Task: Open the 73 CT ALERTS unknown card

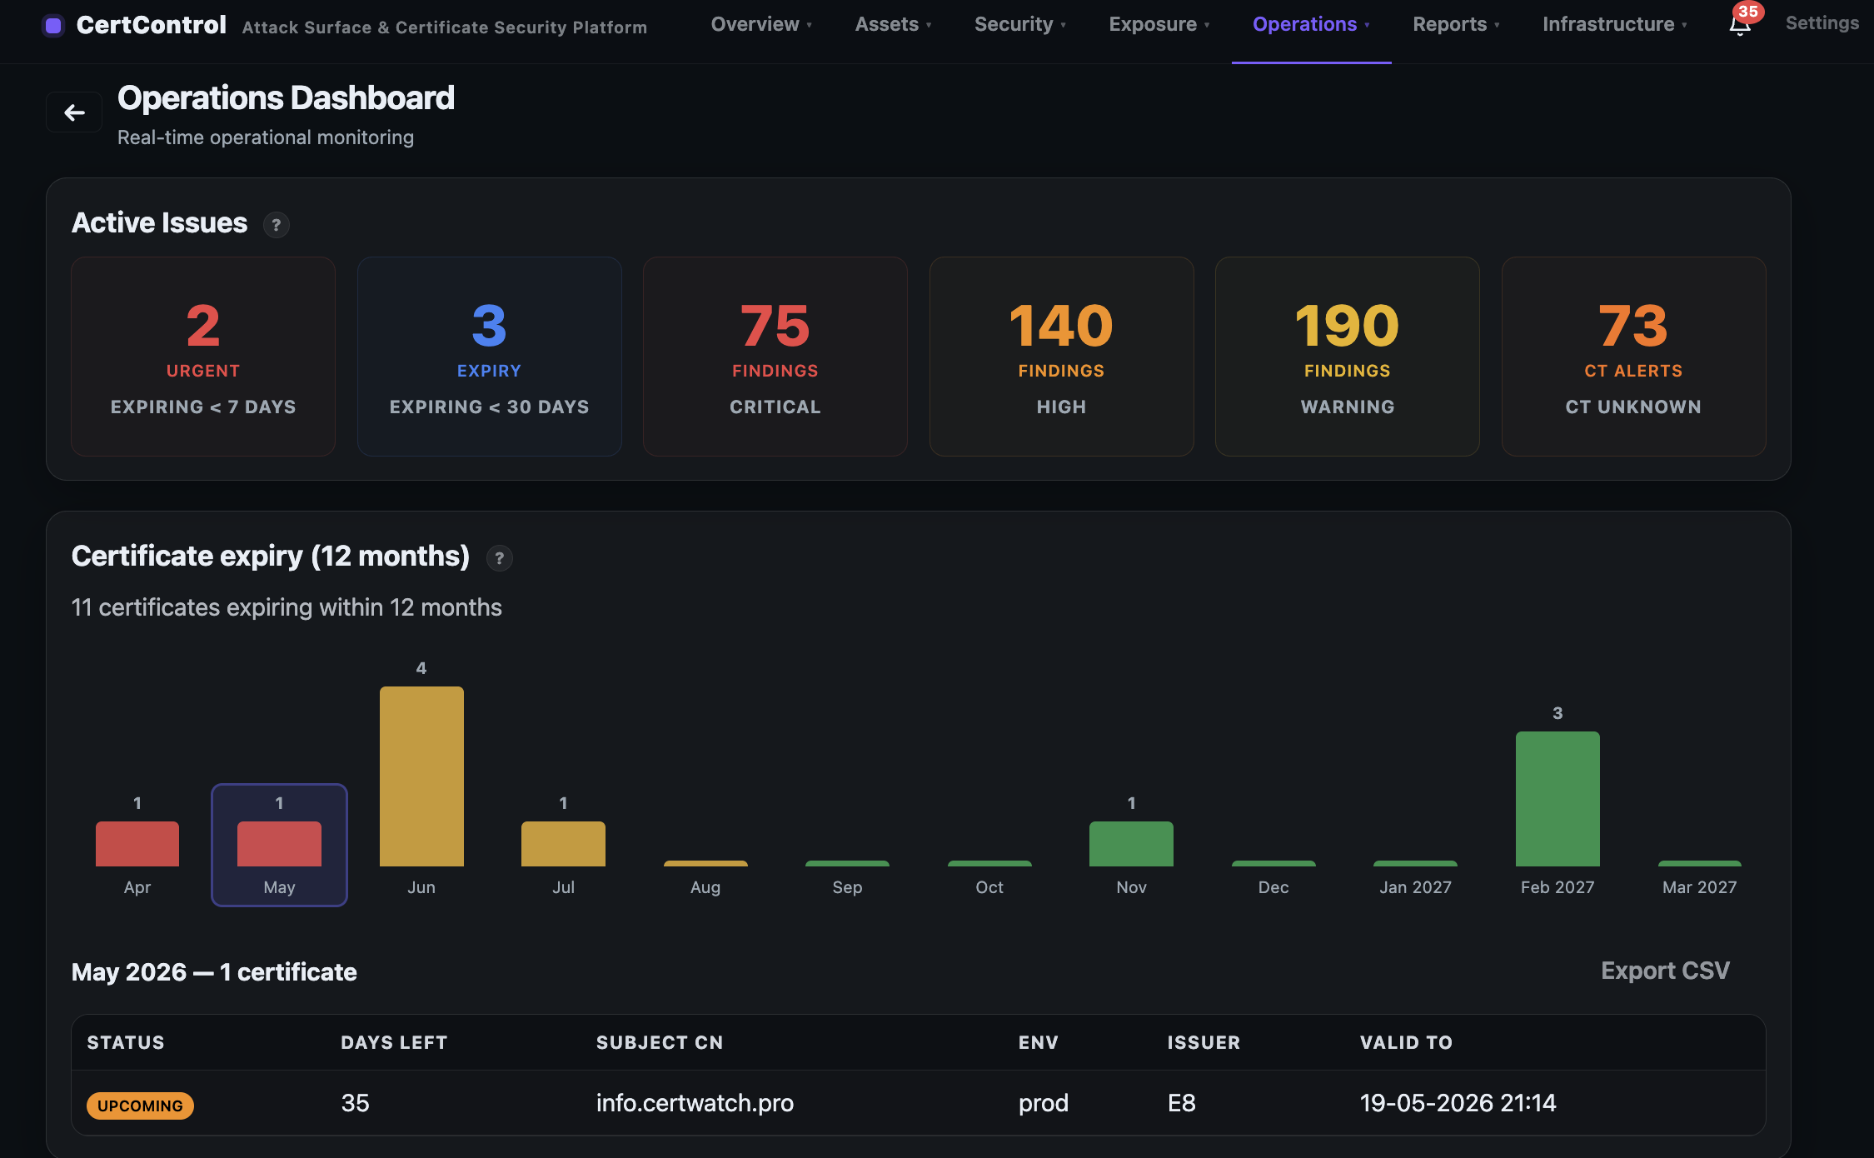Action: [x=1632, y=357]
